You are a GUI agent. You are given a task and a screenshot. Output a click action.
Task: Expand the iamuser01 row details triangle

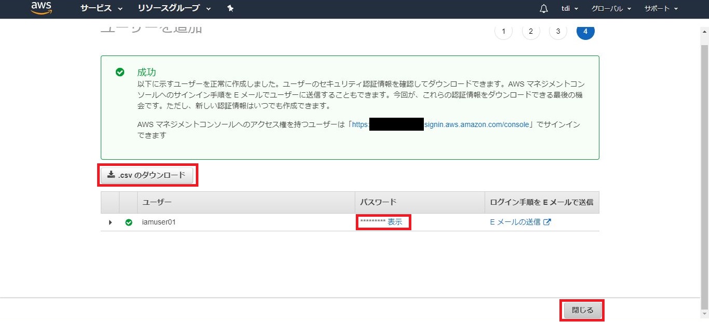coord(110,222)
